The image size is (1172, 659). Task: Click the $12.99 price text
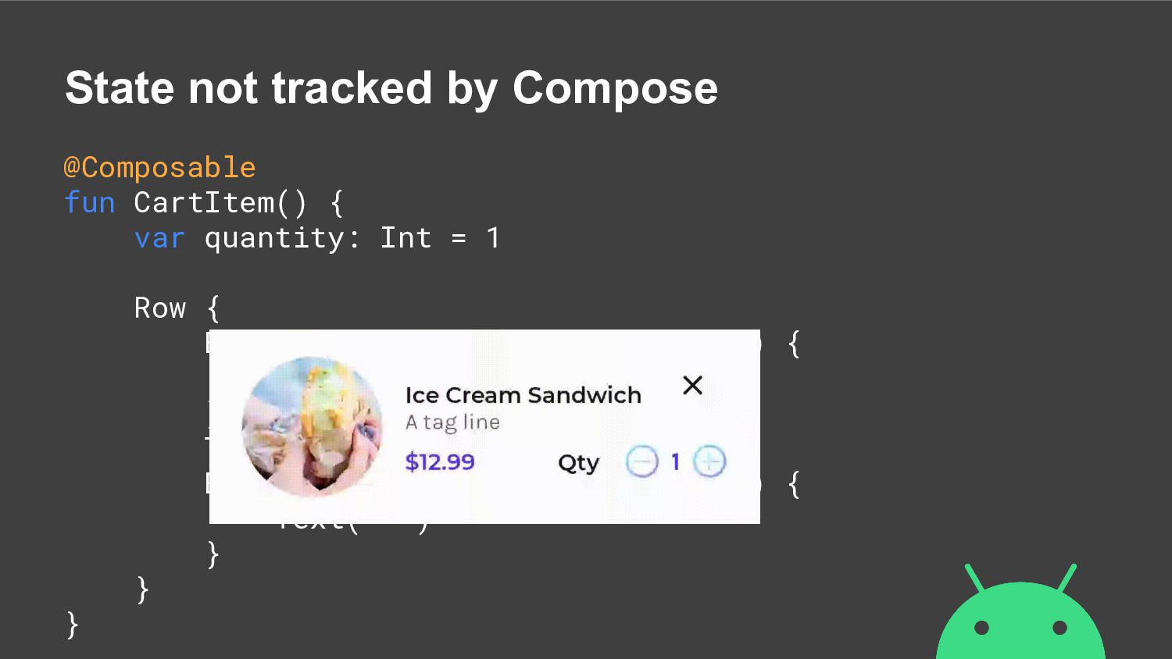tap(440, 462)
